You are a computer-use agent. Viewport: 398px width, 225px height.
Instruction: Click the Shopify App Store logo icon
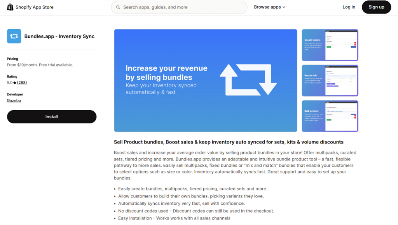click(x=10, y=7)
